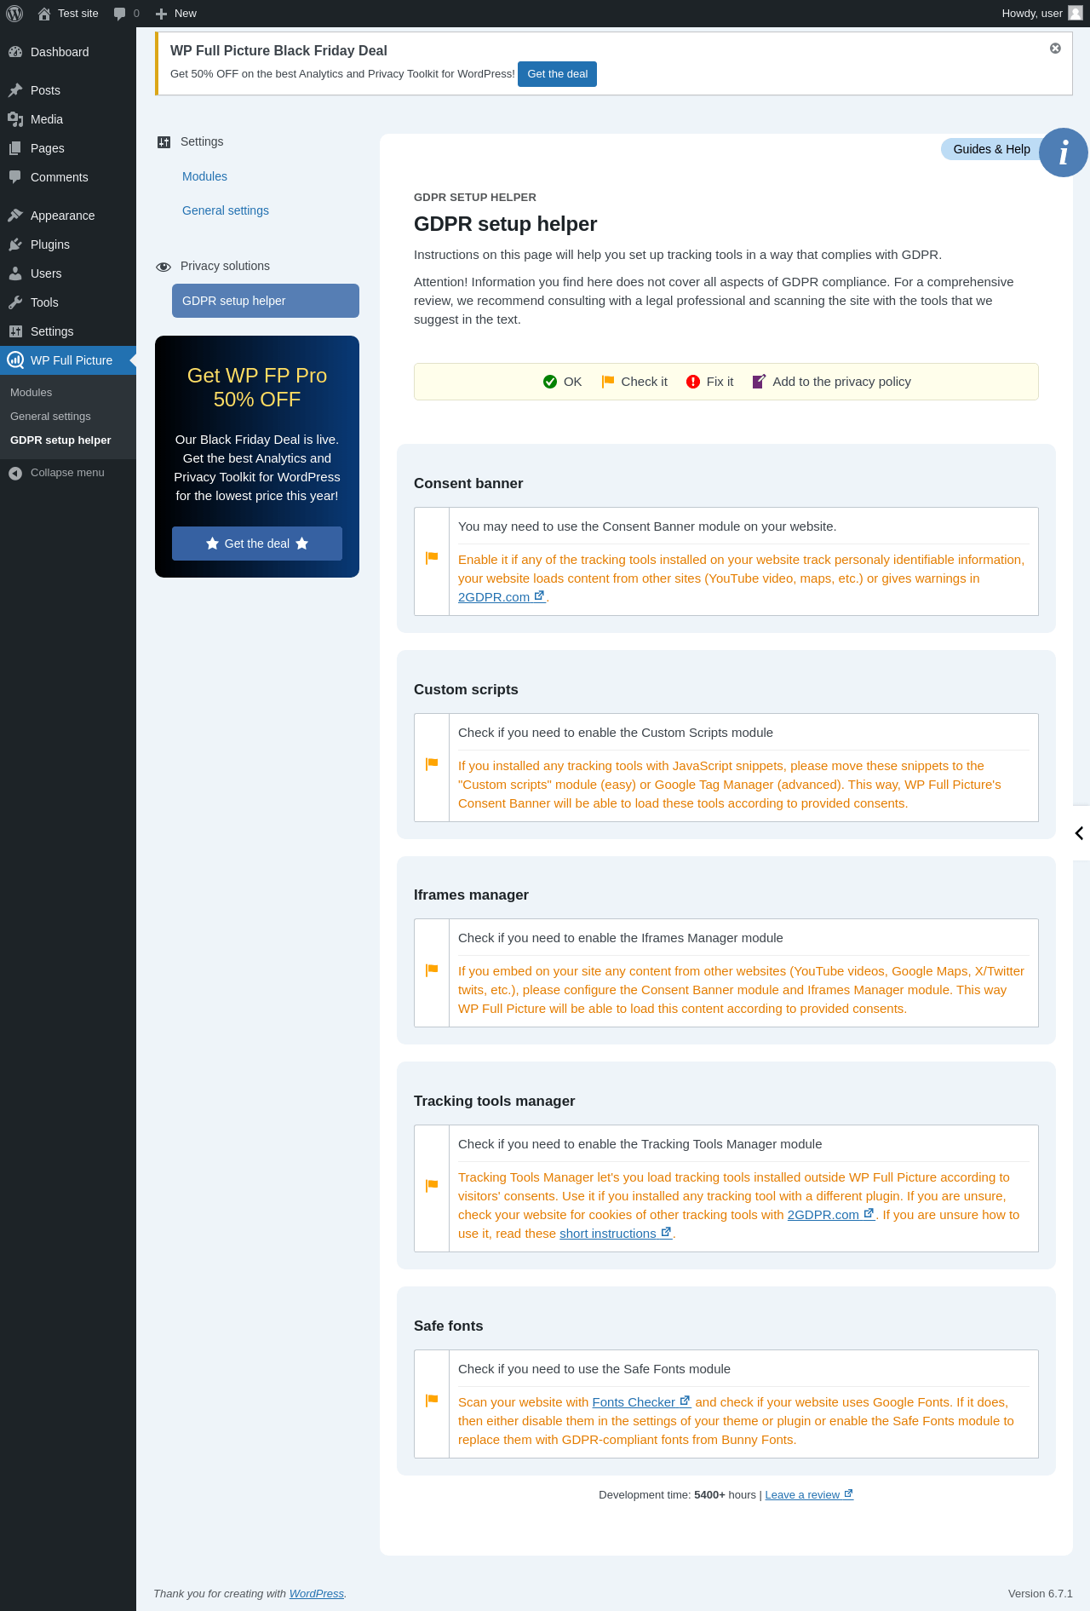The width and height of the screenshot is (1090, 1611).
Task: Click the Consent banner heading
Action: 468,484
